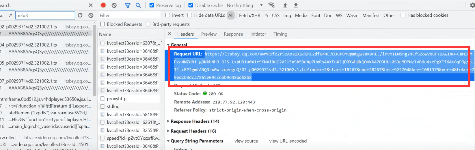The image size is (475, 150).
Task: Expand the Request Headers (16) section
Action: (193, 131)
